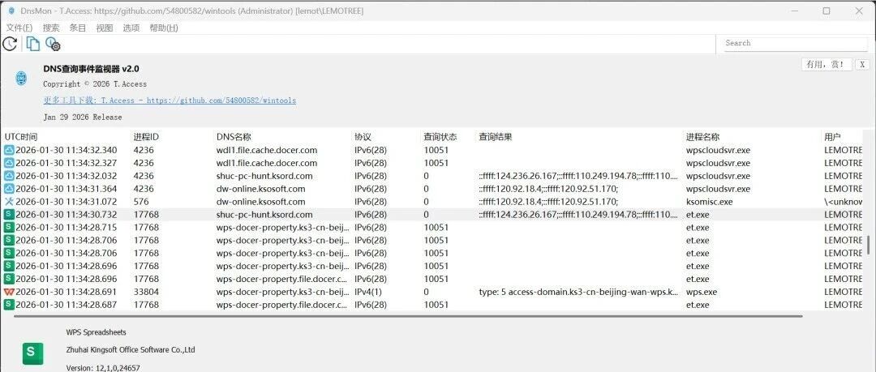876x372 pixels.
Task: Click the tools icon on the ksomisc.exe row
Action: click(9, 202)
